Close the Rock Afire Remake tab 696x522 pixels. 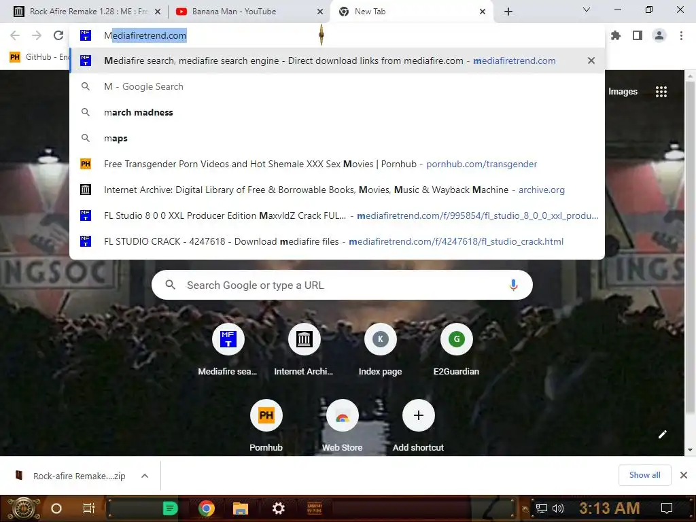(x=157, y=12)
